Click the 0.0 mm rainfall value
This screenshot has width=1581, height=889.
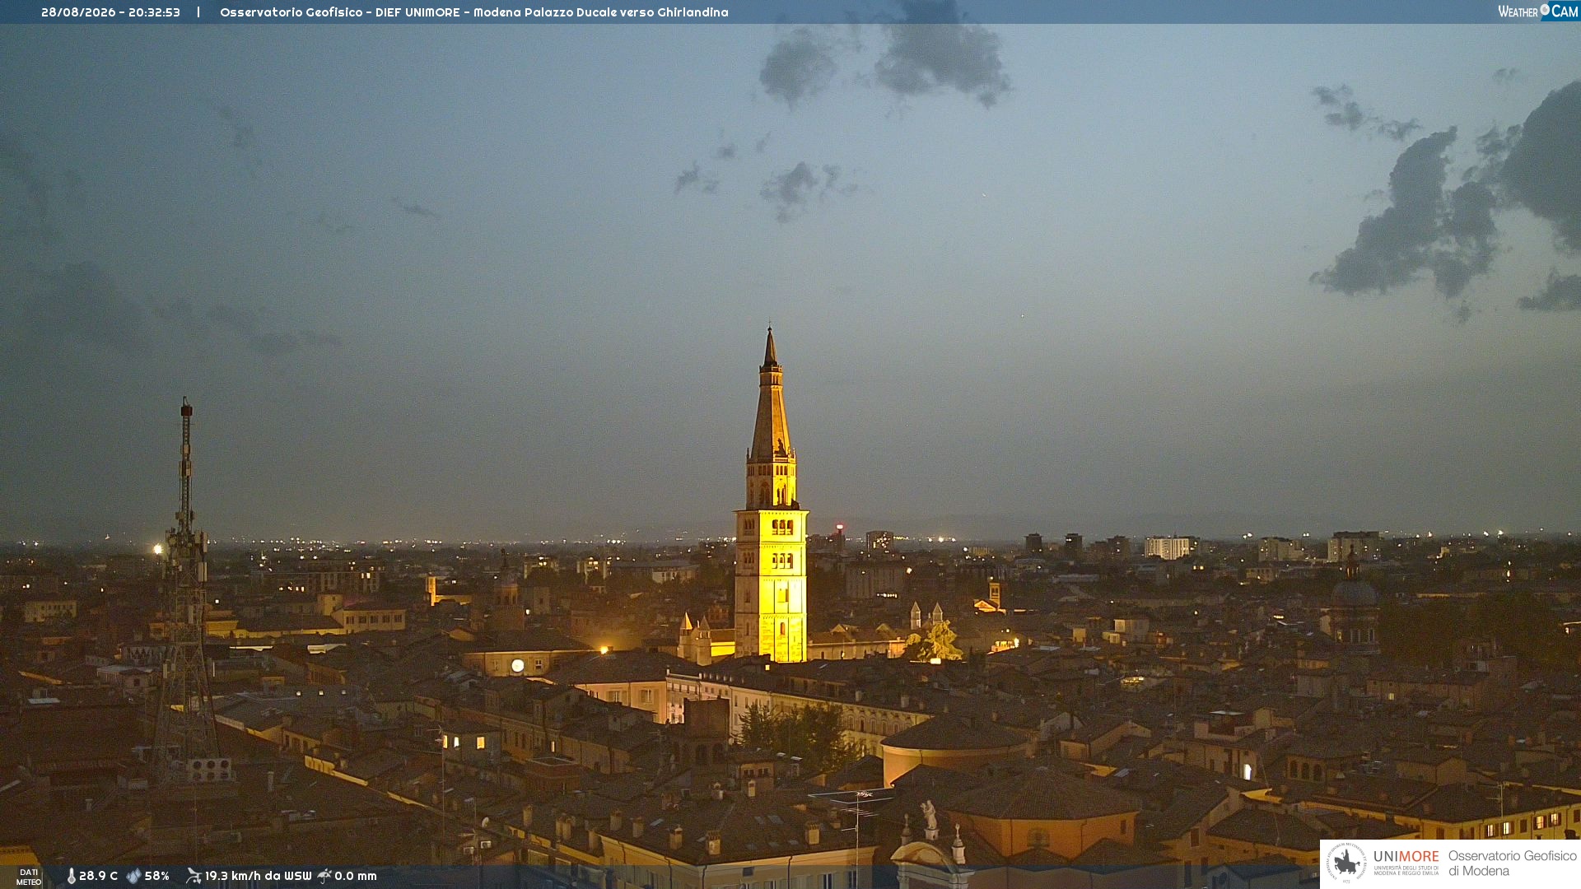coord(356,876)
